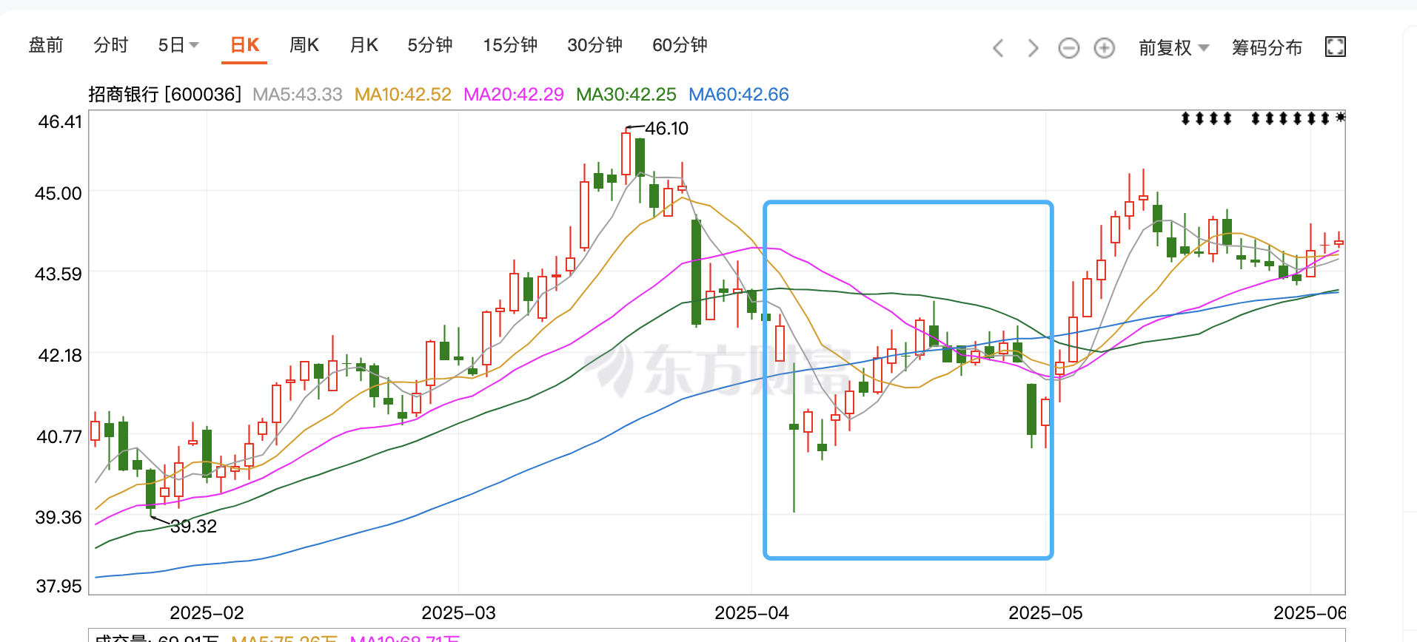Click the 42.18 price axis label
The width and height of the screenshot is (1417, 642).
pyautogui.click(x=59, y=356)
